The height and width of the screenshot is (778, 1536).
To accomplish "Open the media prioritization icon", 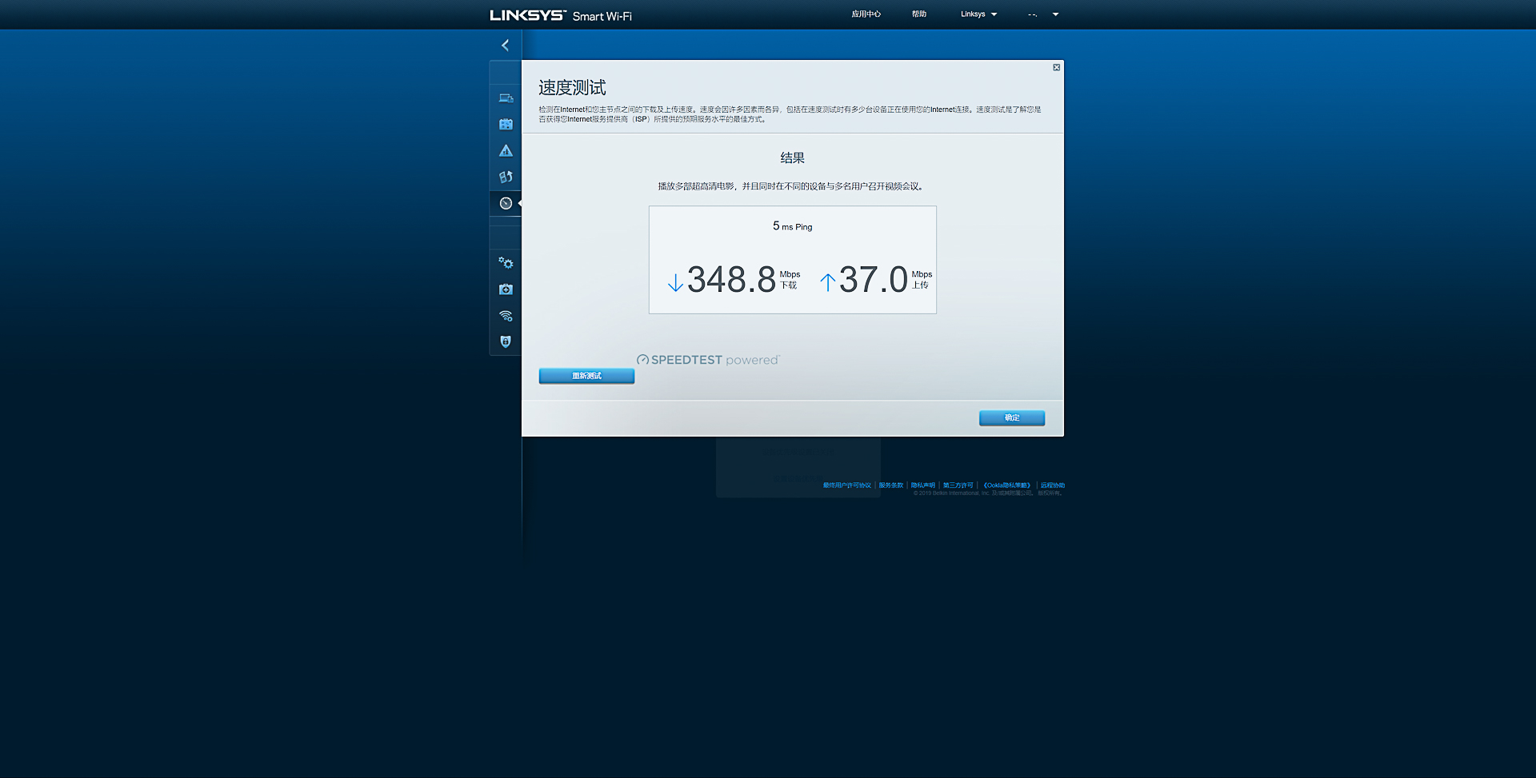I will click(x=505, y=177).
